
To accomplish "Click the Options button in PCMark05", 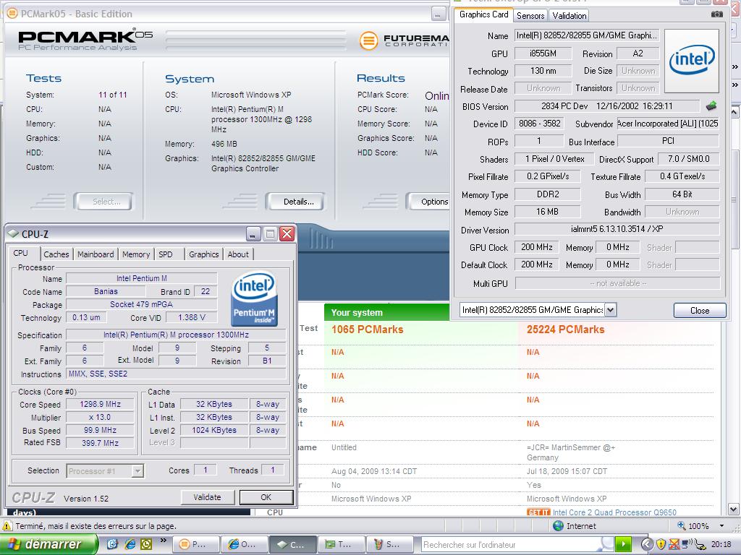I will click(x=430, y=202).
